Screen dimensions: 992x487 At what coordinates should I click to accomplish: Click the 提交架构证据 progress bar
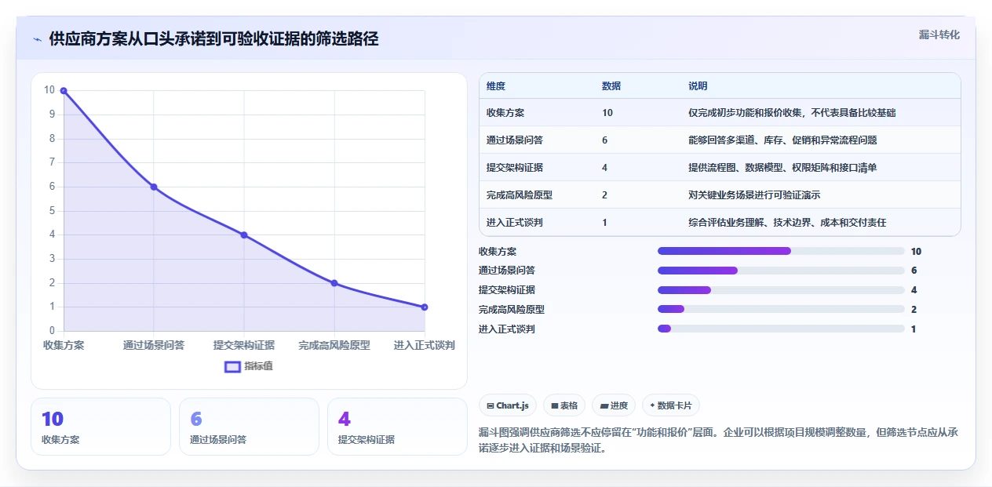[781, 290]
